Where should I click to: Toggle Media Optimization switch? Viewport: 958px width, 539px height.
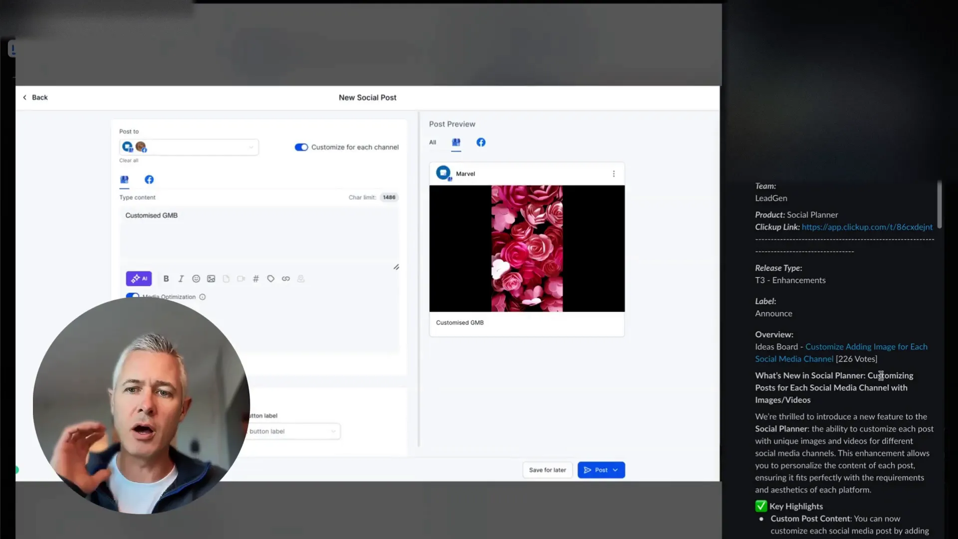point(133,296)
